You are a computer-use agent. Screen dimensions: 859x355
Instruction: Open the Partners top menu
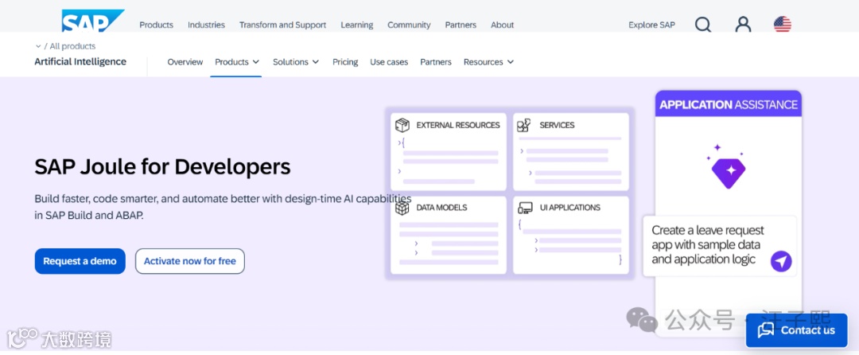point(461,25)
